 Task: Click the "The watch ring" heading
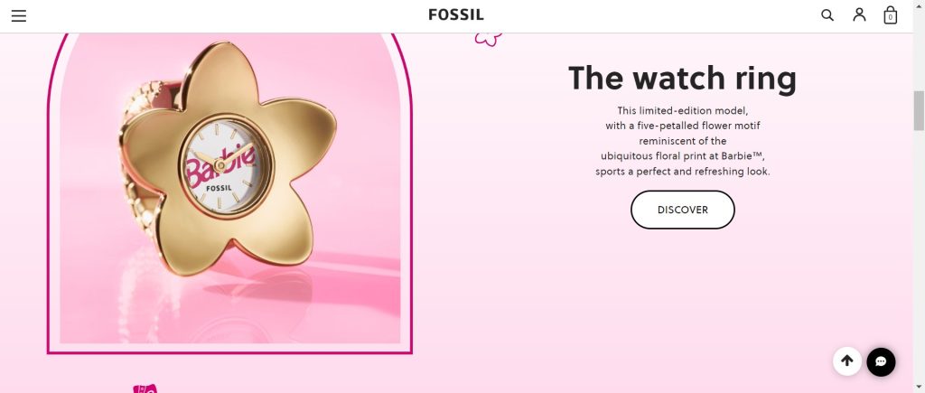click(683, 79)
